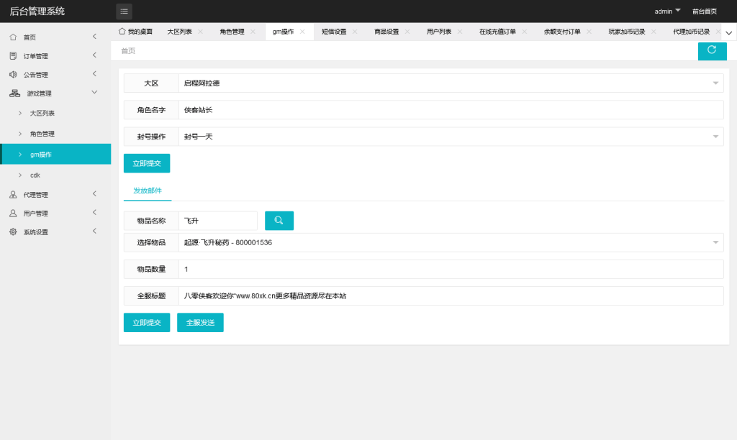The image size is (737, 440).
Task: Click the hamburger sidebar collapse icon
Action: tap(124, 12)
